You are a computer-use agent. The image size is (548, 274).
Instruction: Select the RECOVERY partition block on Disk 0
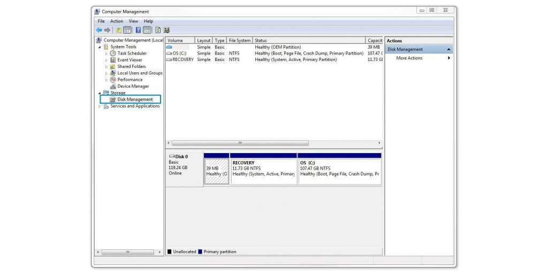coord(263,169)
